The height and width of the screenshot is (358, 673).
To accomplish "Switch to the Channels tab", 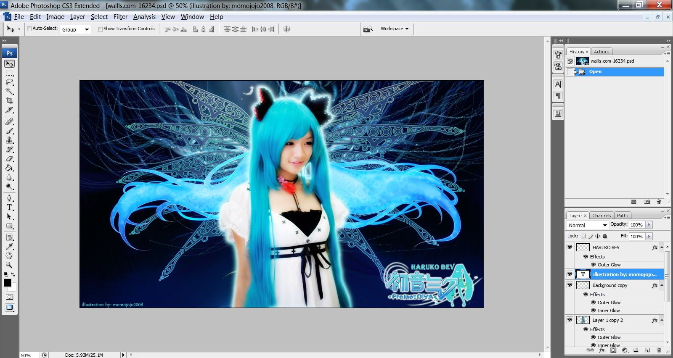I will tap(601, 216).
